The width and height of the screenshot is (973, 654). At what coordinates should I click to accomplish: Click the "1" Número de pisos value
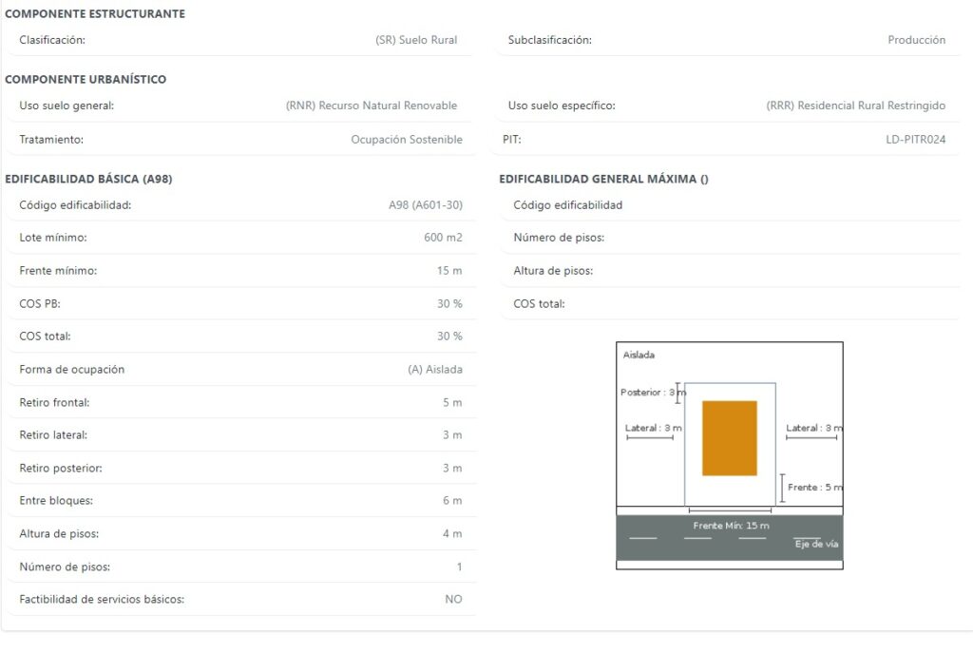459,567
